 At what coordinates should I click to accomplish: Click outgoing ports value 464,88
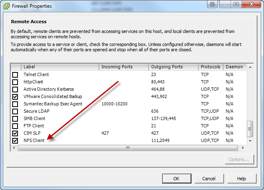158,89
